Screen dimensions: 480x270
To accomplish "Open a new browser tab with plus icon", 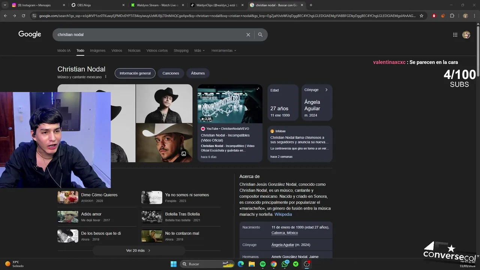I will tap(311, 5).
